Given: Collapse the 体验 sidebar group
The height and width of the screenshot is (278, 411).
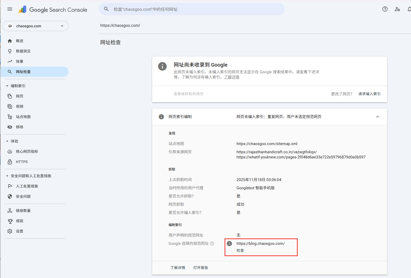Looking at the screenshot, I should click(x=7, y=141).
